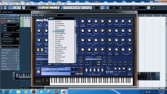Open the Transport menu

(43, 4)
